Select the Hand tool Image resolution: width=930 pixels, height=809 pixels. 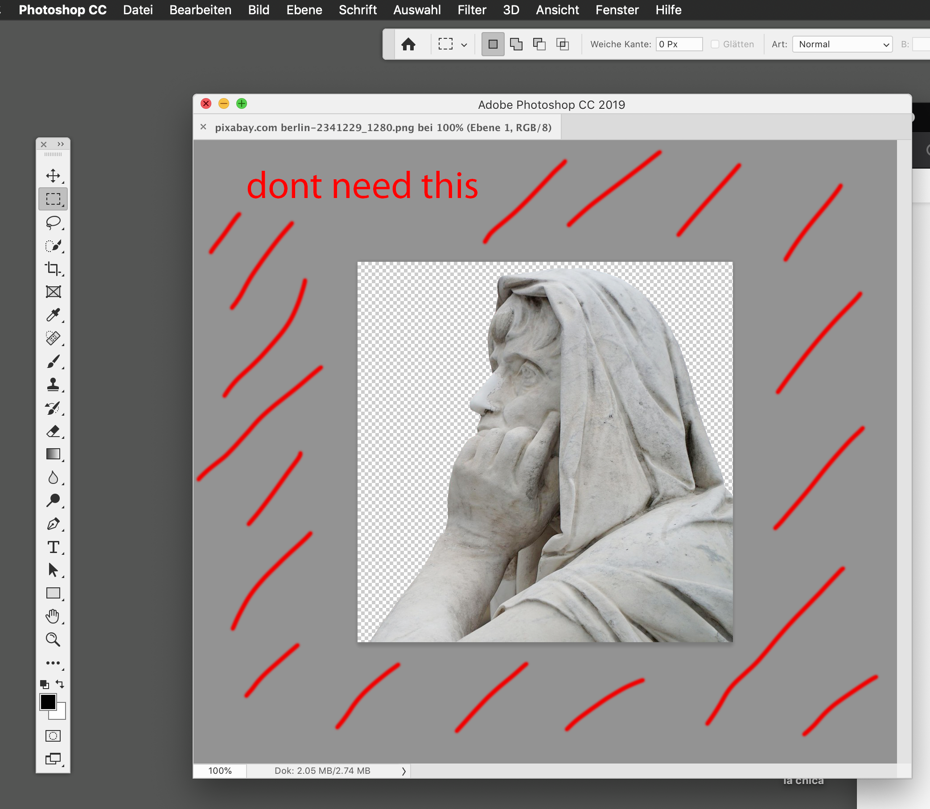click(53, 617)
